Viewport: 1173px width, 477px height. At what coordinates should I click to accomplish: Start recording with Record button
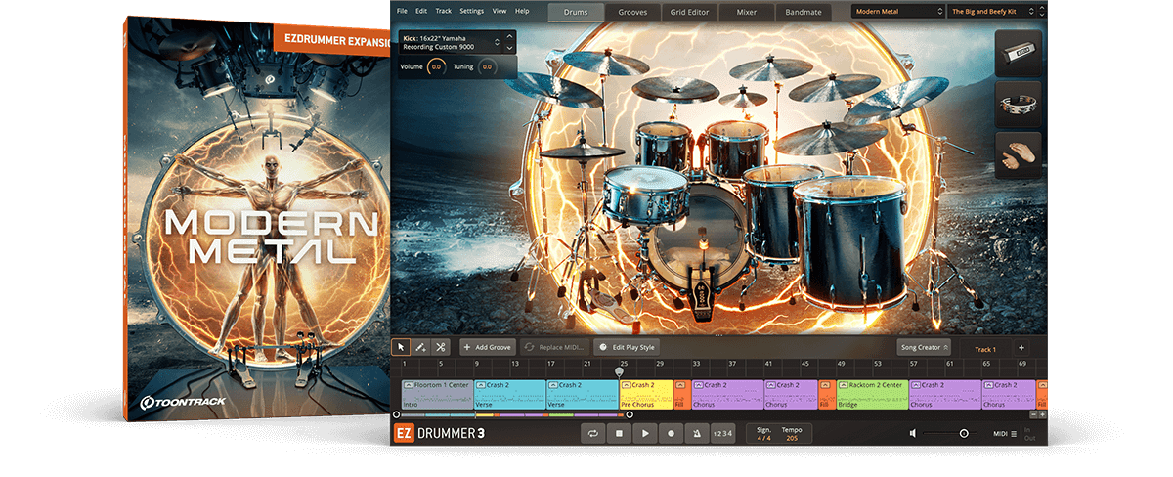[670, 433]
